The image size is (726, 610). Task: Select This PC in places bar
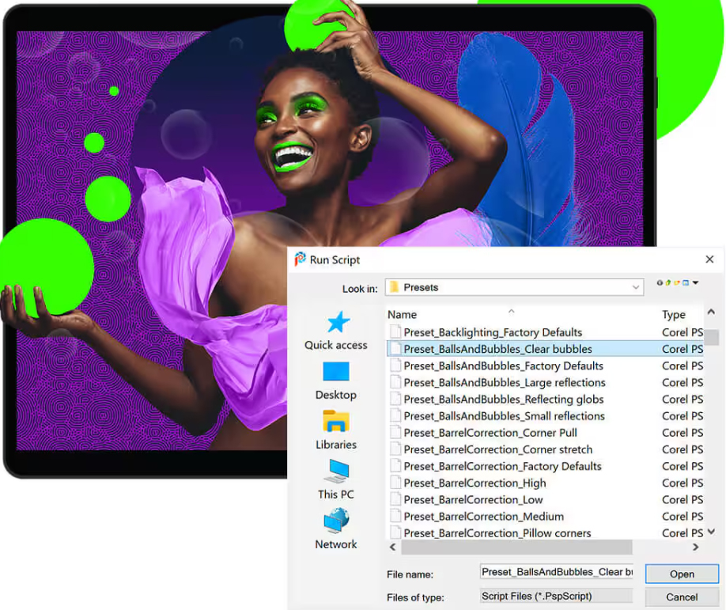(x=335, y=479)
